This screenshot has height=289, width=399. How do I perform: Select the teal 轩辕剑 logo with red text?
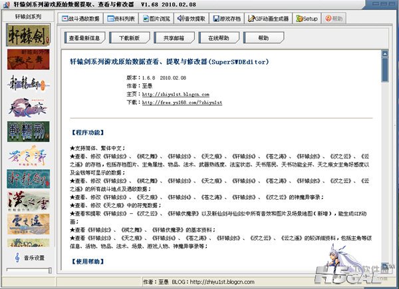click(28, 179)
